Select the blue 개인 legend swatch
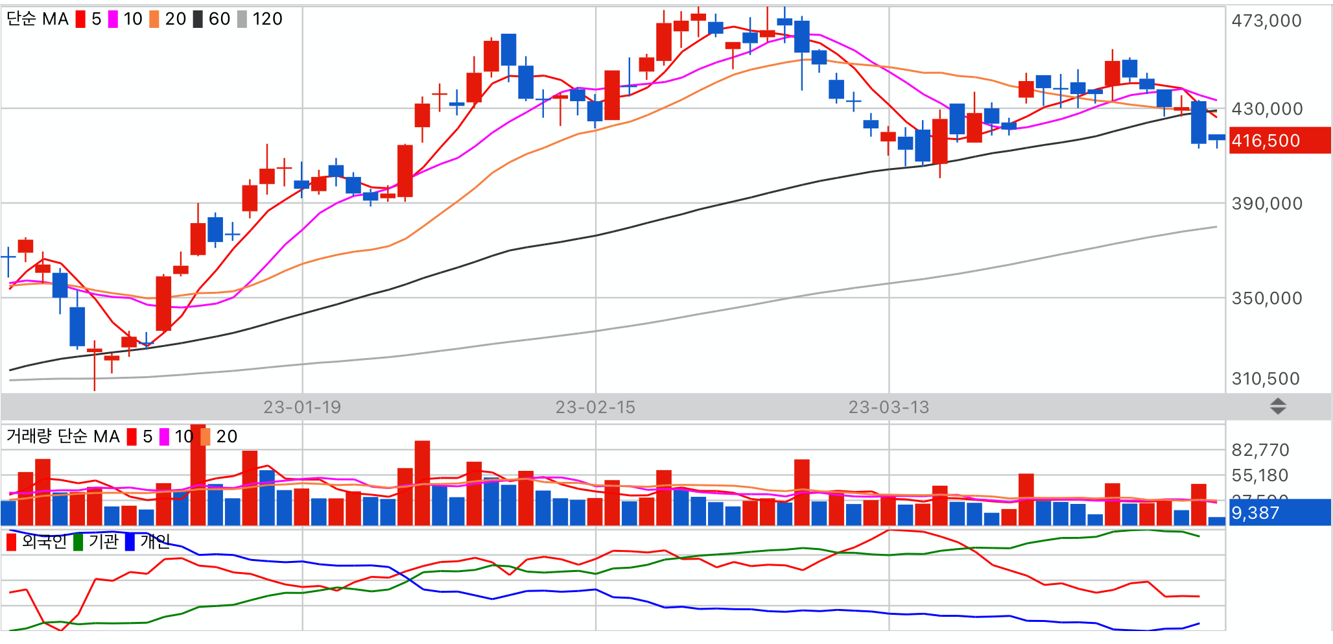The image size is (1333, 644). (x=130, y=542)
